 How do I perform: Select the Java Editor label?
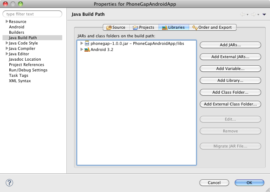pyautogui.click(x=19, y=54)
